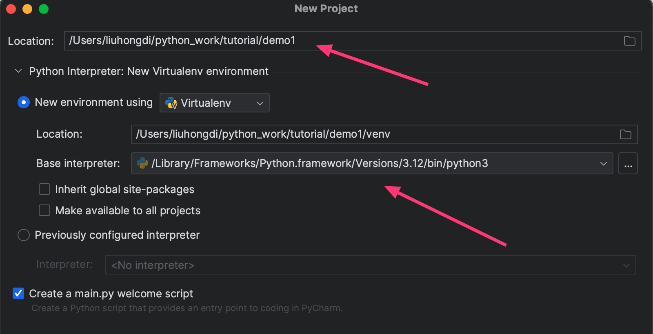This screenshot has height=334, width=653.
Task: Click the yellow minimize window button
Action: click(27, 9)
